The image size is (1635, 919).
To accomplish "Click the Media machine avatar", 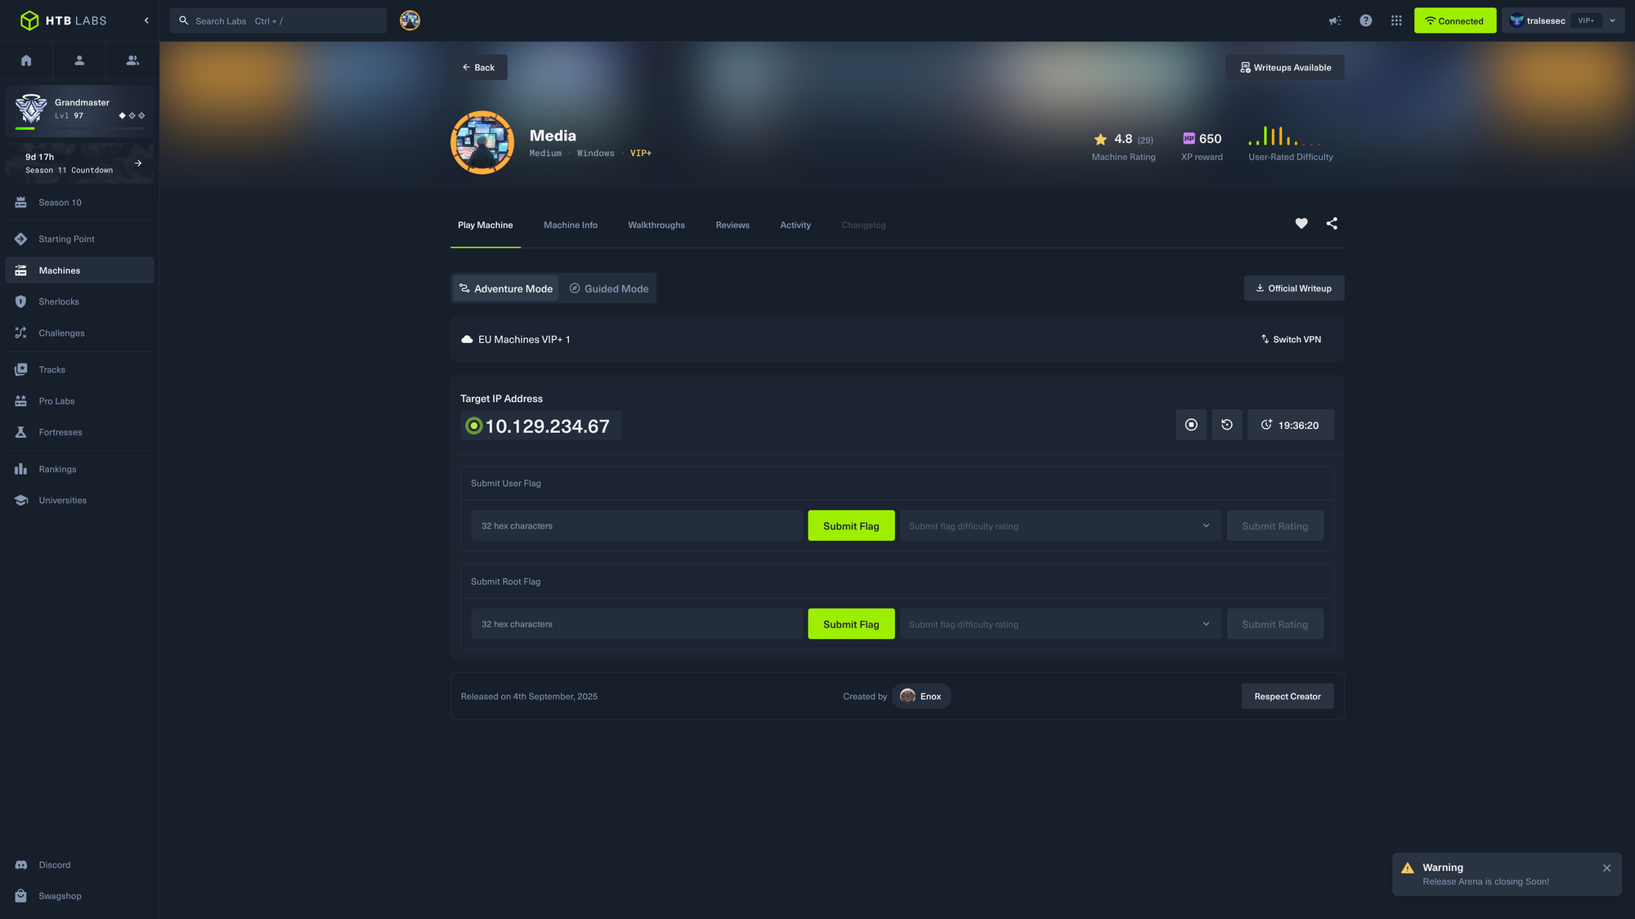I will coord(482,143).
